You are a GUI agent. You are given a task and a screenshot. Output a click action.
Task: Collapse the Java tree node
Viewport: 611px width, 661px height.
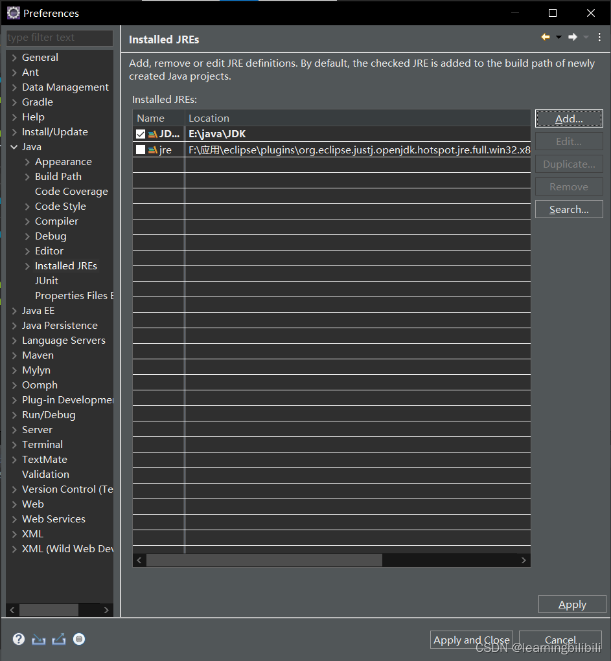[14, 147]
